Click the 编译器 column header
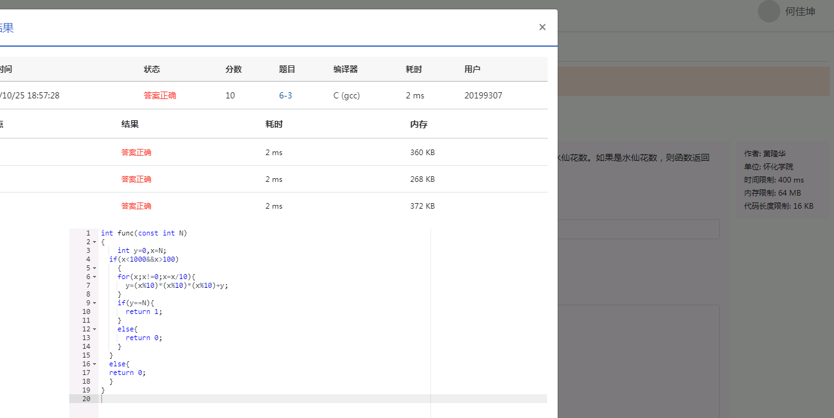The image size is (834, 418). [x=346, y=69]
